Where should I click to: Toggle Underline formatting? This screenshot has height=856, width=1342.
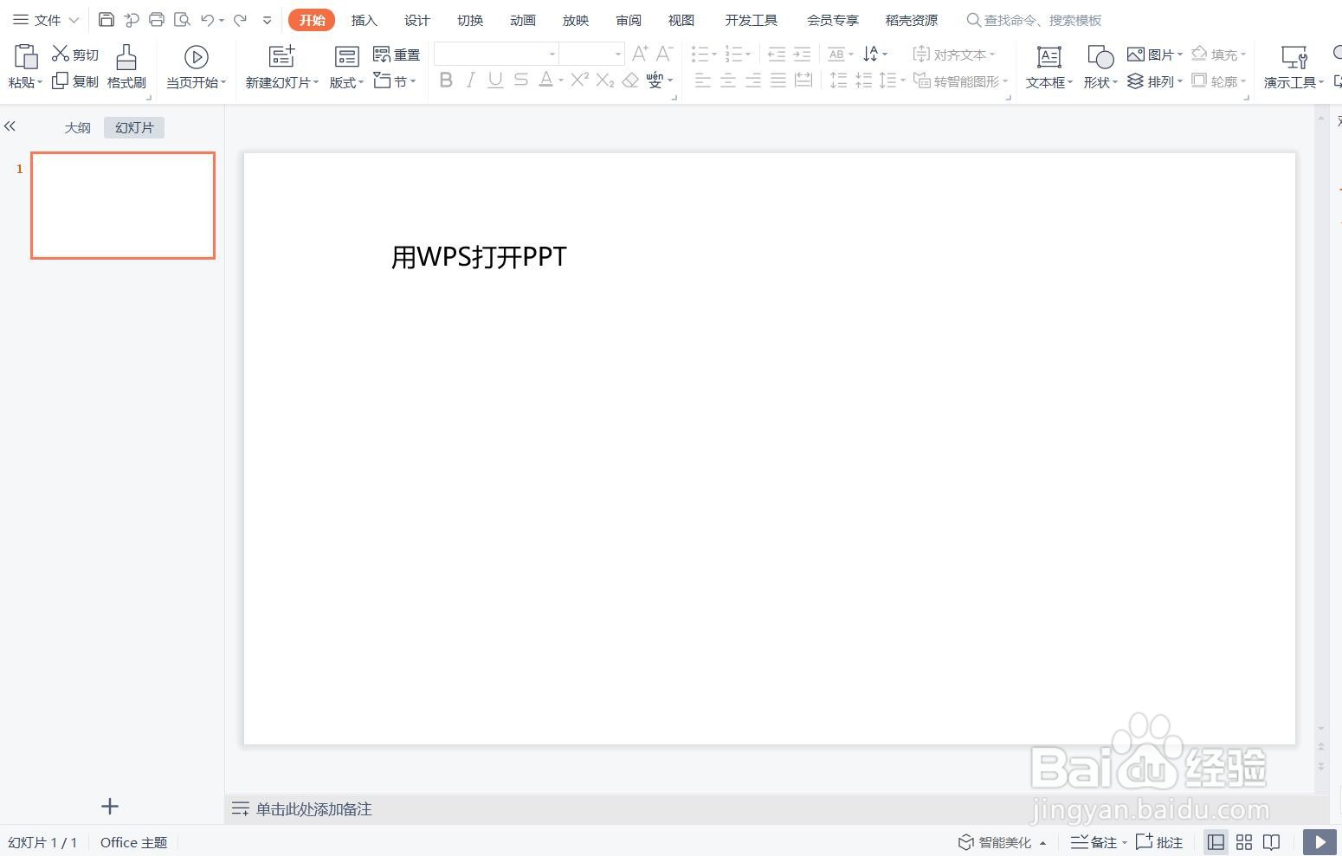495,80
